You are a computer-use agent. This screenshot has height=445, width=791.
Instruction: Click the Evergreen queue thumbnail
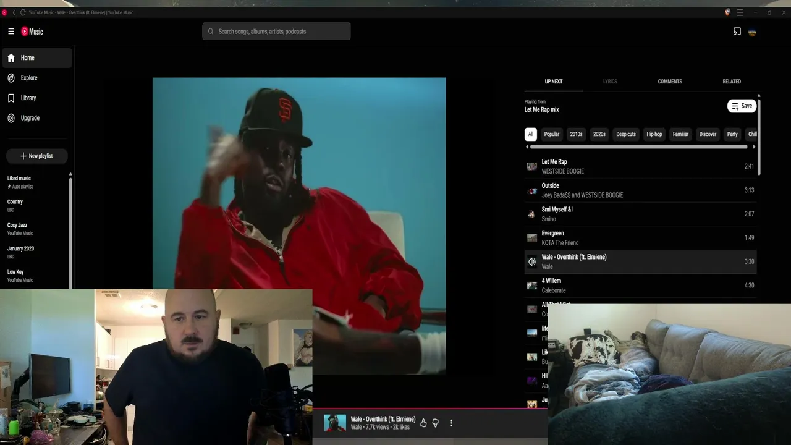click(x=532, y=238)
